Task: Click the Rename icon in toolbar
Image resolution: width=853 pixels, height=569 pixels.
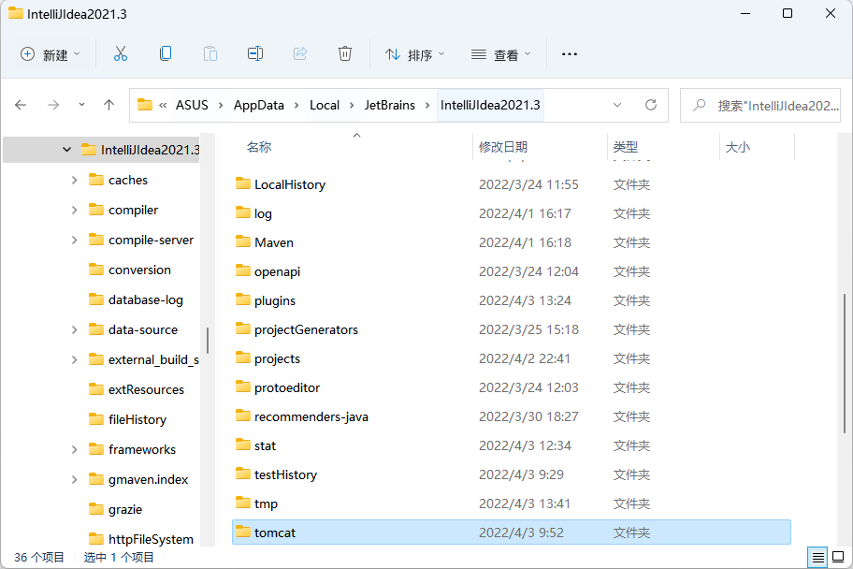Action: point(255,54)
